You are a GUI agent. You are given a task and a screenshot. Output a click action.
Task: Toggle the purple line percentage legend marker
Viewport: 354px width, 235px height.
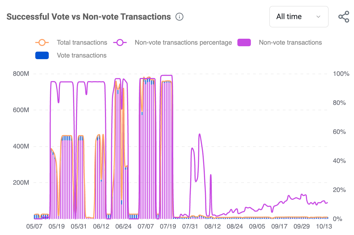pos(120,42)
